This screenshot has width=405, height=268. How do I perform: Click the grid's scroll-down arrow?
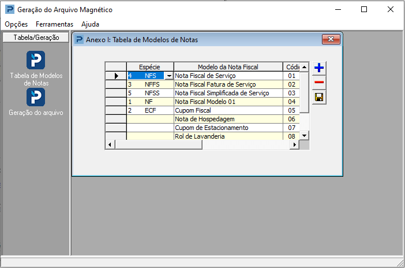coord(304,136)
